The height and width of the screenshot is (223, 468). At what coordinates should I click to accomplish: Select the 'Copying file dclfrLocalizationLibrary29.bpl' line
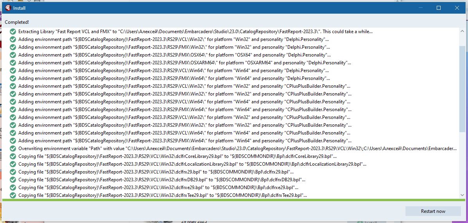(192, 164)
